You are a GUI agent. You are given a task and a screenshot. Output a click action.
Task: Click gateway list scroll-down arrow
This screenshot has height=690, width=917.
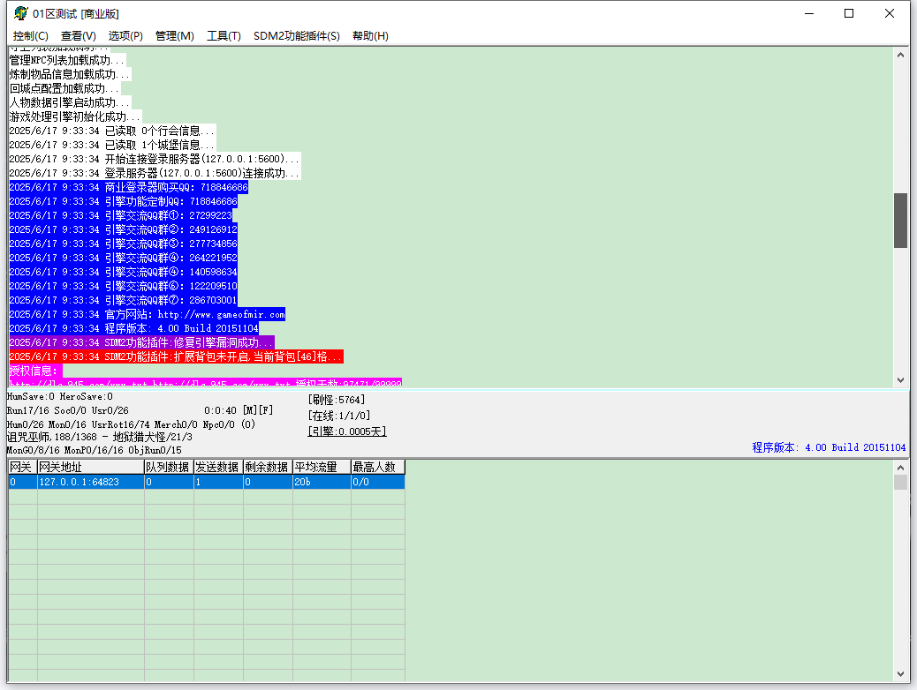click(900, 673)
